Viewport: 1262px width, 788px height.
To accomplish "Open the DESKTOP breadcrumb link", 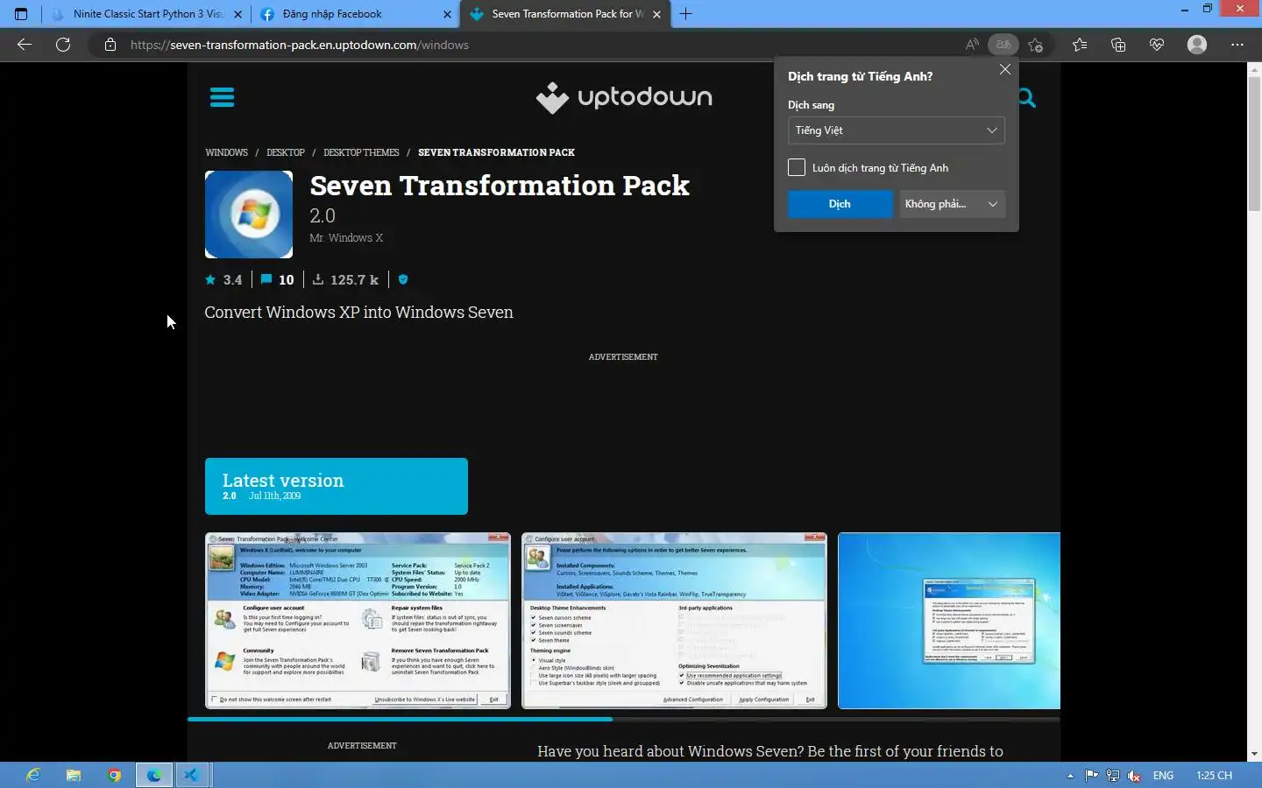I will point(286,152).
